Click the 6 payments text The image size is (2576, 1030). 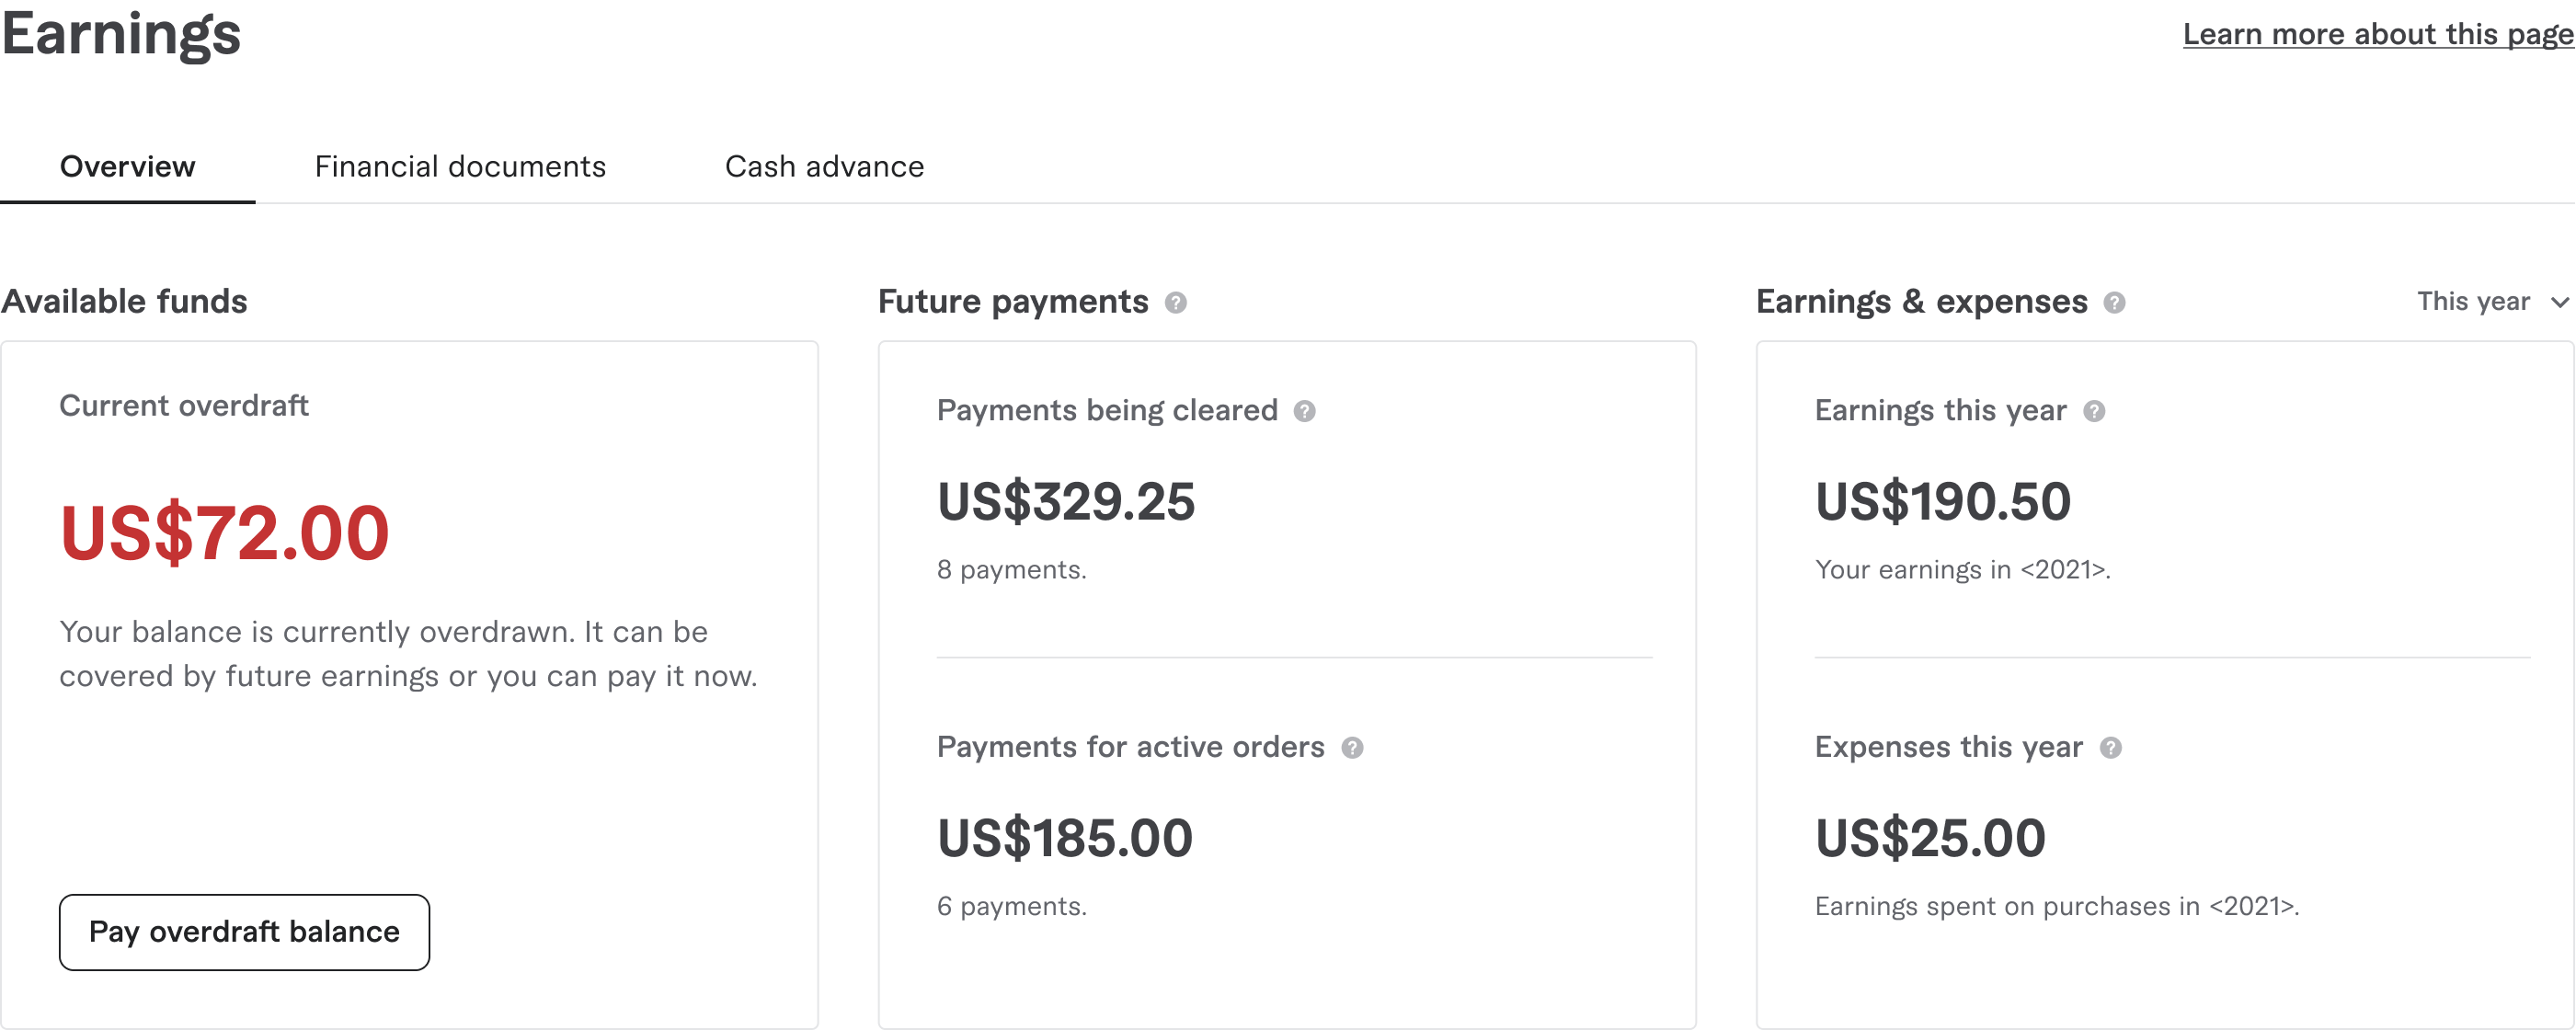point(1011,907)
